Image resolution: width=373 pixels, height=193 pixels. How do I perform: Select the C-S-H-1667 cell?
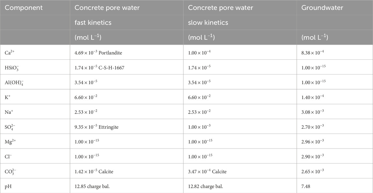tap(99, 67)
